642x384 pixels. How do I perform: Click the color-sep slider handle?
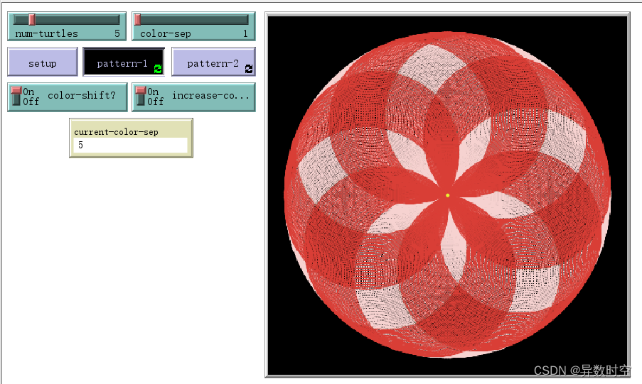pyautogui.click(x=138, y=19)
